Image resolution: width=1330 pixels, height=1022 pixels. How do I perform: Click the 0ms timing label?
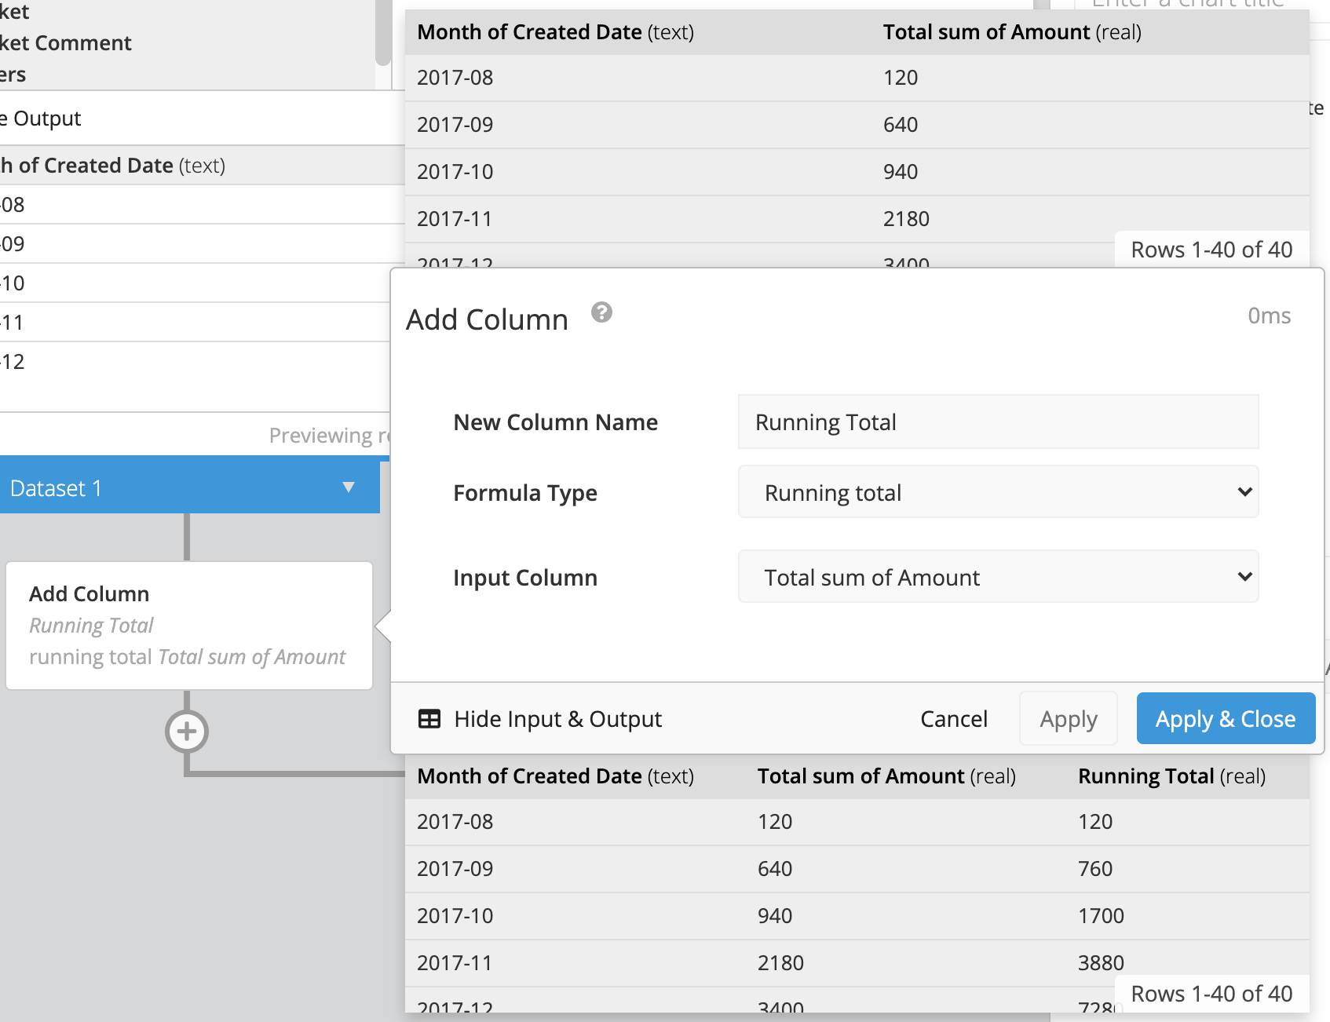1270,316
